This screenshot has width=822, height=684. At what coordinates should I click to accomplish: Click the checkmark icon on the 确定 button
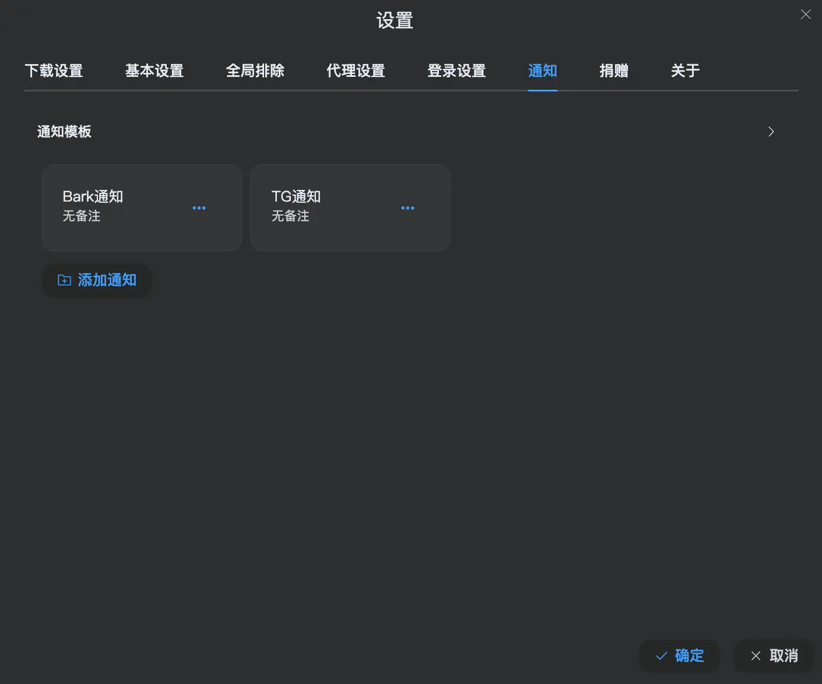(662, 656)
